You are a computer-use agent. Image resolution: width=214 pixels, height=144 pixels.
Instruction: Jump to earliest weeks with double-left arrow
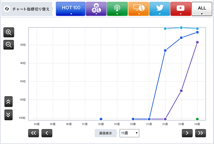(x=33, y=133)
